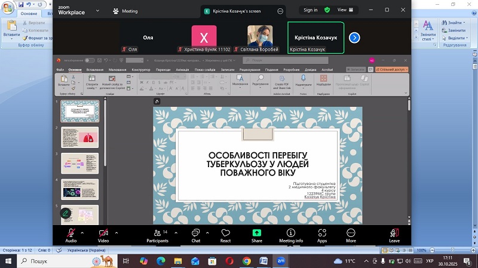Screen dimensions: 478x268
Task: Click the green Share screen icon
Action: click(256, 233)
